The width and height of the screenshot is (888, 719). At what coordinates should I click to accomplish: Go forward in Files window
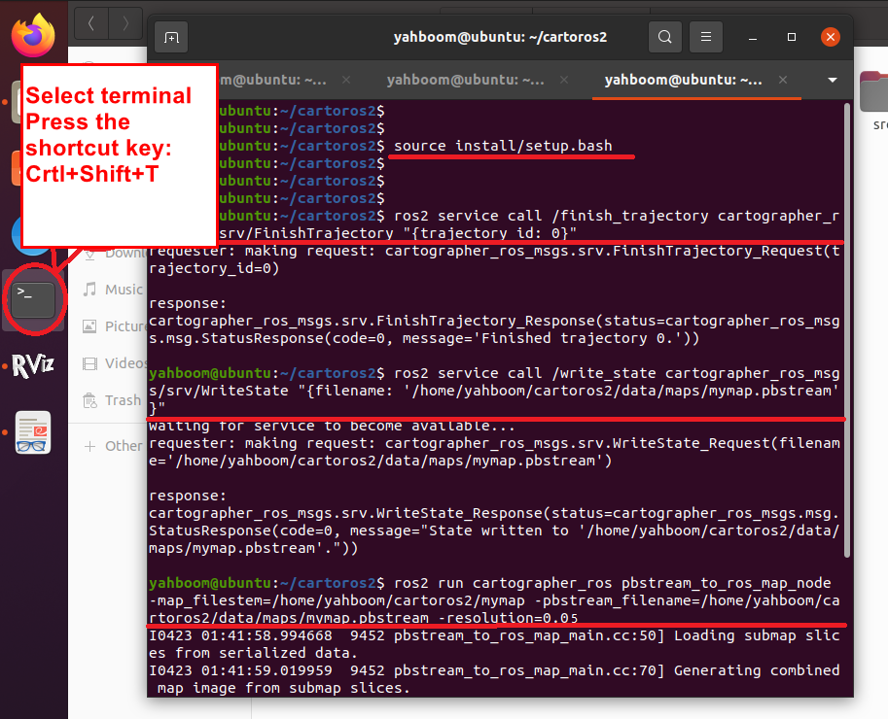click(125, 23)
